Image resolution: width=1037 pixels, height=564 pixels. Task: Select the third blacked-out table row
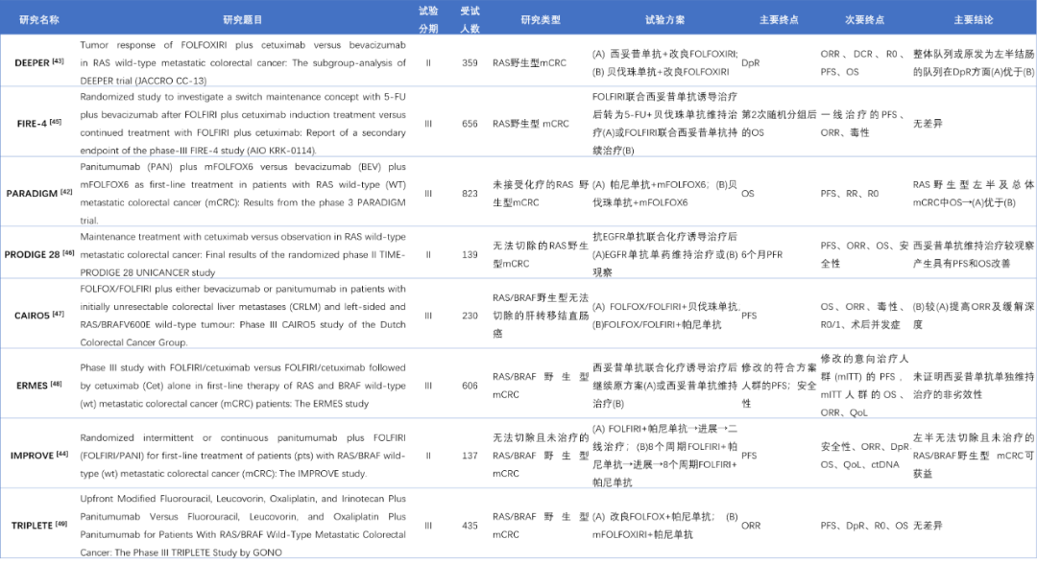518,191
